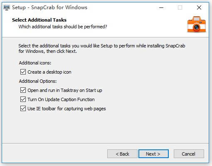Toggle Open and run in Tasktray checkbox
212x166 pixels.
(23, 90)
